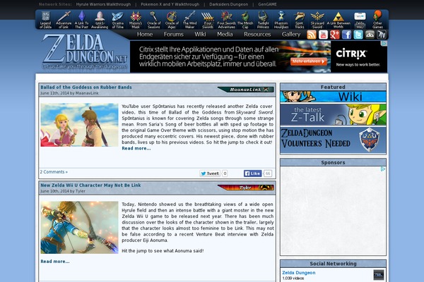
Task: Select the Ocarina of Time icon
Action: [x=117, y=20]
